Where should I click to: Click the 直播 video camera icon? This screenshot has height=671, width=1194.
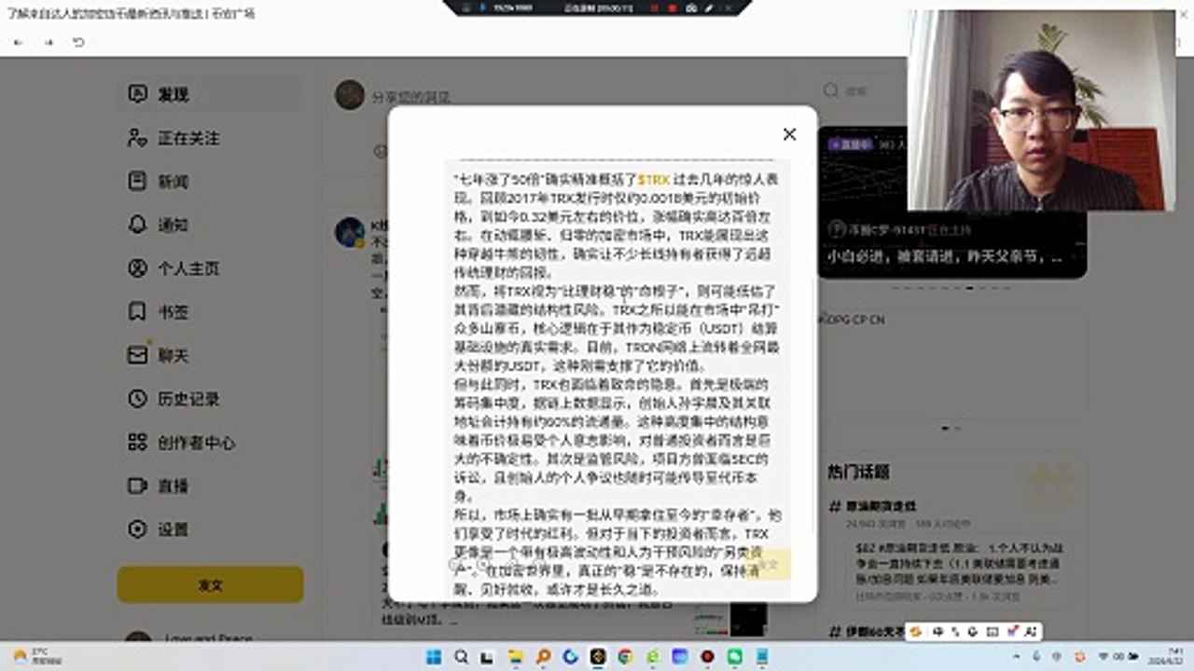(x=137, y=486)
